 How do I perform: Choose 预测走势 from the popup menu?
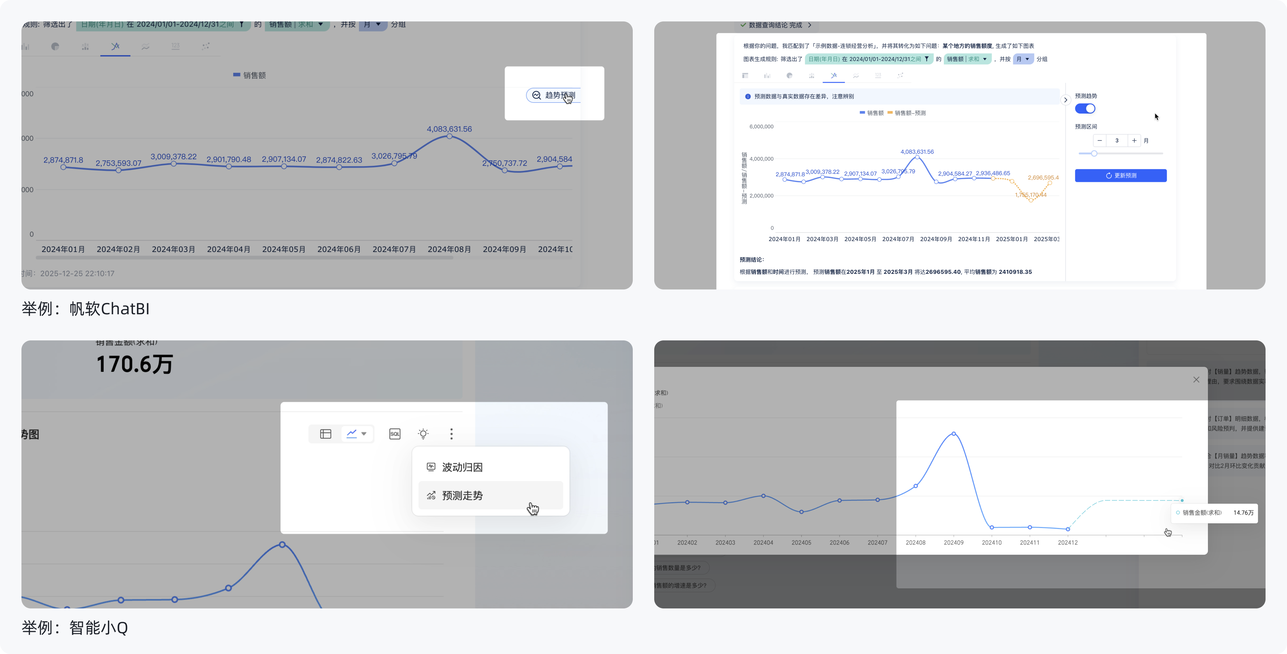(x=462, y=495)
